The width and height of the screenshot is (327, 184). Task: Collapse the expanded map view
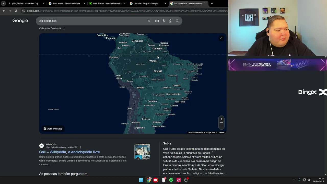point(221,38)
